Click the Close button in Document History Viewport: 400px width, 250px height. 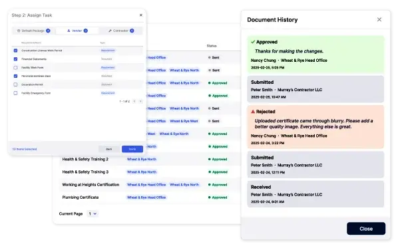(366, 229)
